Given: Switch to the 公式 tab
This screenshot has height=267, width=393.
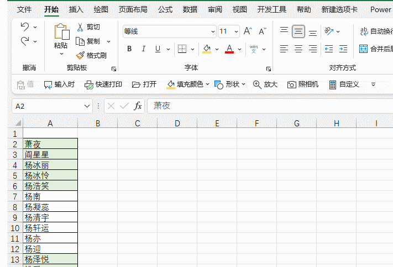Looking at the screenshot, I should [165, 9].
